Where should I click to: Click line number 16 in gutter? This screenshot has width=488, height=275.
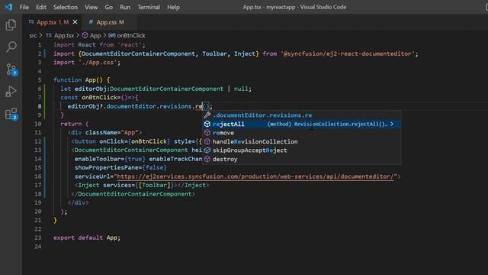(x=38, y=176)
